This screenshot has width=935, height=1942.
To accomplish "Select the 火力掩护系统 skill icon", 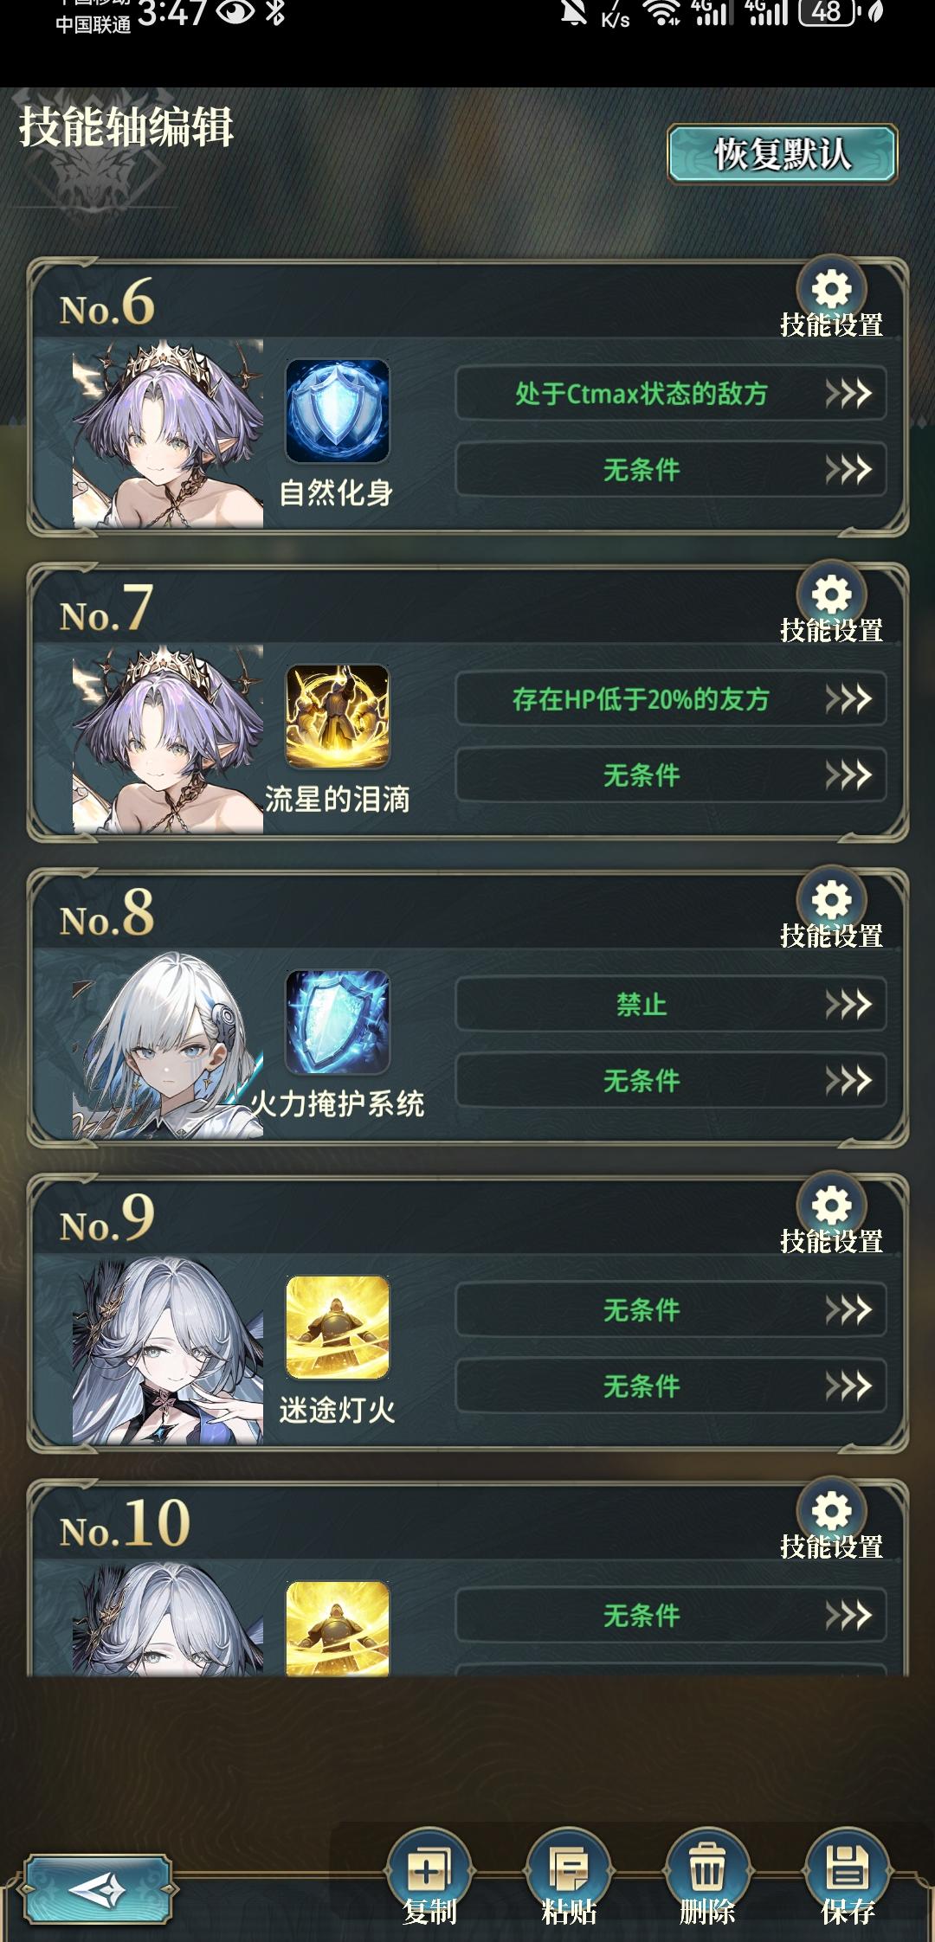I will tap(338, 1022).
